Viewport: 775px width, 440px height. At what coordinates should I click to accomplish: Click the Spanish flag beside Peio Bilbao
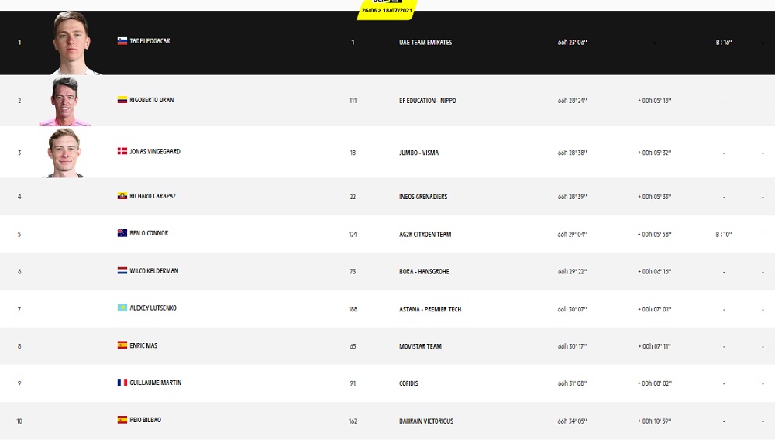(122, 420)
